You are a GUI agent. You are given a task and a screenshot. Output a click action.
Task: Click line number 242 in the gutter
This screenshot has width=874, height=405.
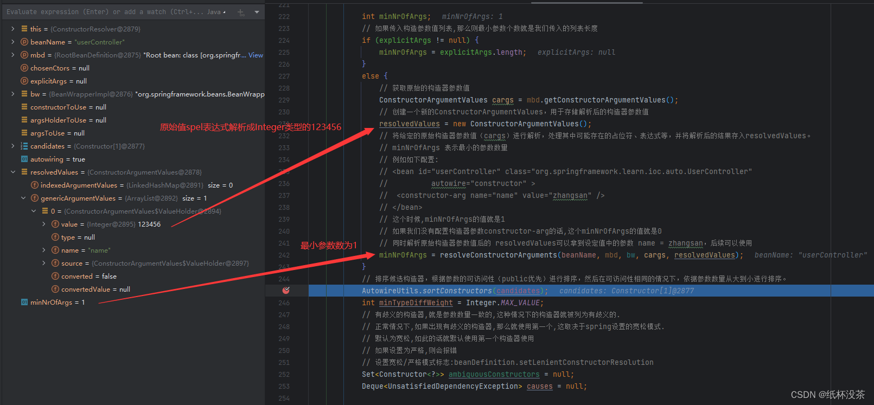point(284,255)
